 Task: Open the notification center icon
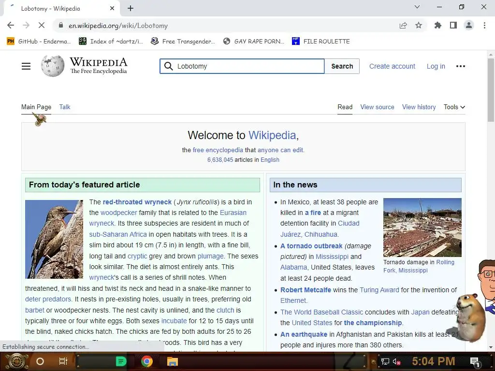coord(475,361)
